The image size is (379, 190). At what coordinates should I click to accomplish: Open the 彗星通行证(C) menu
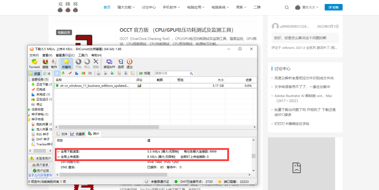point(65,55)
